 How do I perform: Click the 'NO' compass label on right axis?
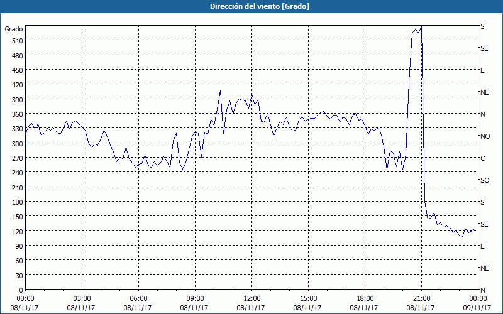pyautogui.click(x=485, y=136)
